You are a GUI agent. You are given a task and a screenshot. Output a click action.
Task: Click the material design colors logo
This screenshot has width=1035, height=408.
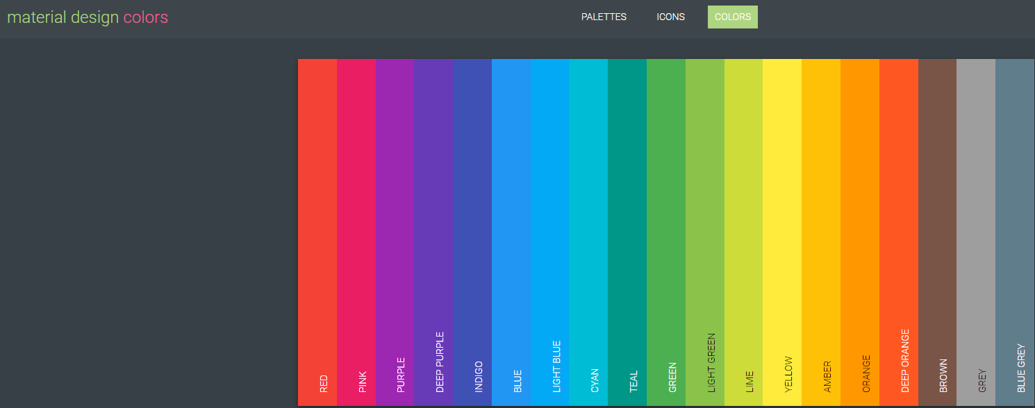click(x=88, y=17)
